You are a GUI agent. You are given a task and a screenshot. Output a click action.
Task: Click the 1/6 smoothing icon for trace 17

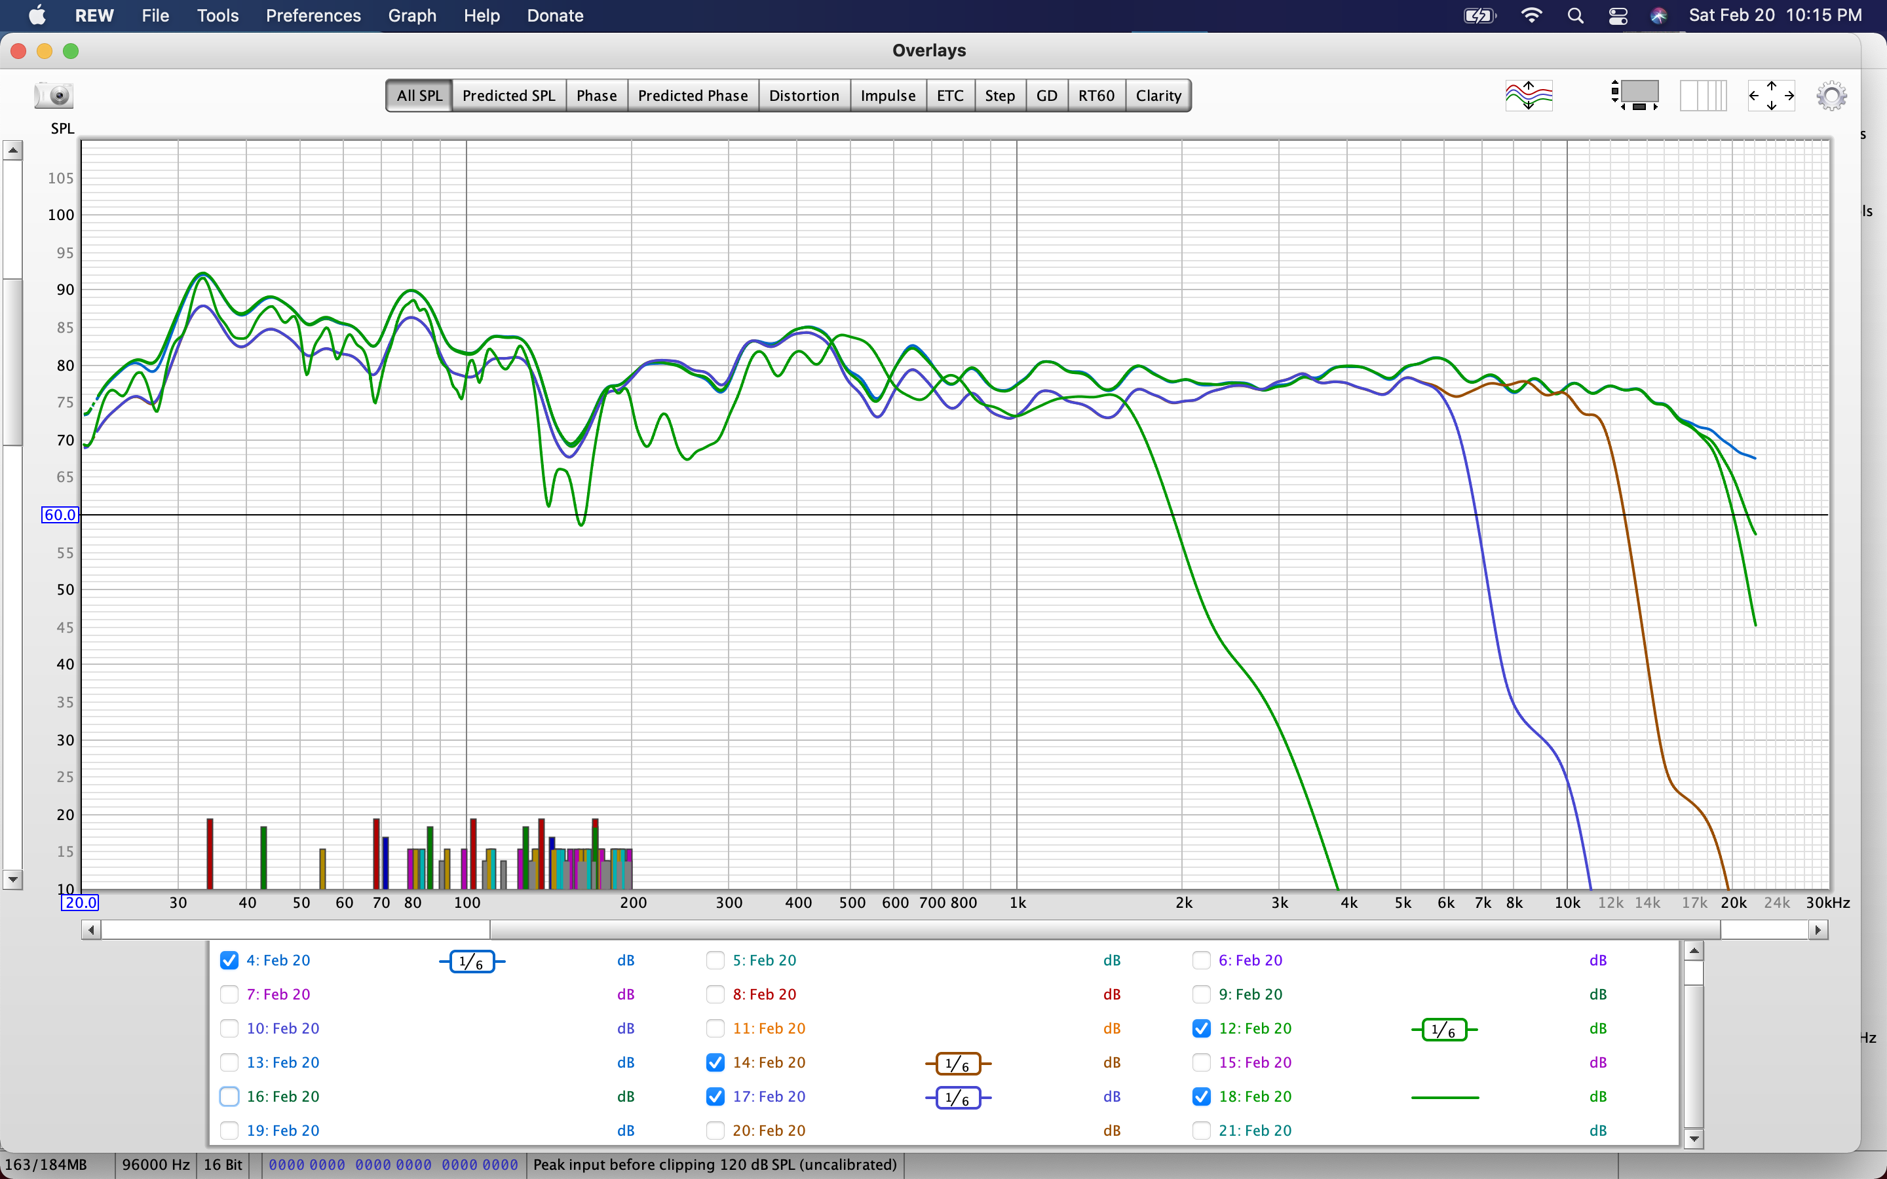click(959, 1098)
